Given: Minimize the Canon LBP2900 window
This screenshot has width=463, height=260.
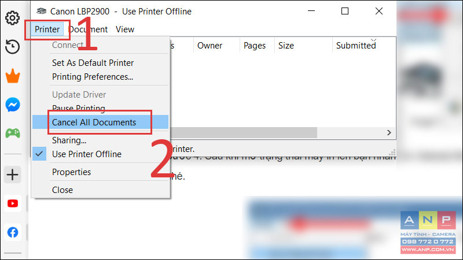Looking at the screenshot, I should click(311, 11).
